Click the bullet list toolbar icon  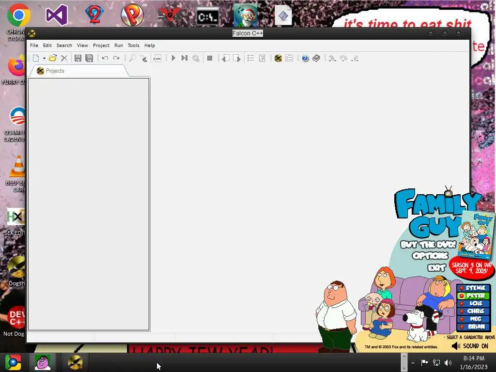[x=250, y=58]
